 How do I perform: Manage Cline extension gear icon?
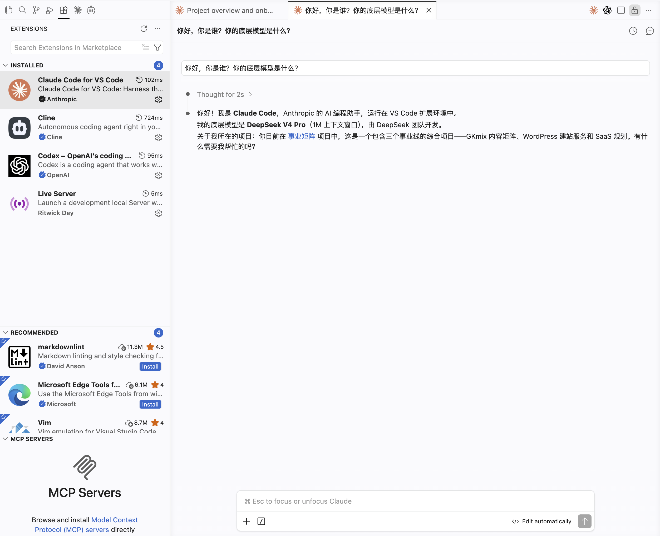point(159,137)
